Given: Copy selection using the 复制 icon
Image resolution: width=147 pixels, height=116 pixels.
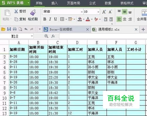Looking at the screenshot, I should pyautogui.click(x=16, y=19).
